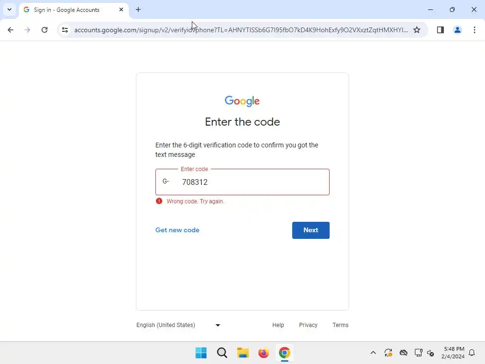Open Chrome three-dot menu
The width and height of the screenshot is (485, 364).
(475, 30)
